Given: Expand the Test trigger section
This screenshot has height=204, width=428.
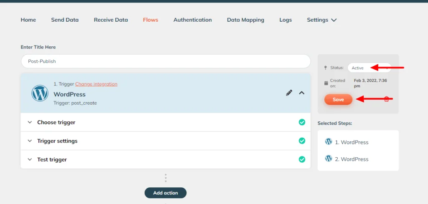Looking at the screenshot, I should [x=166, y=159].
